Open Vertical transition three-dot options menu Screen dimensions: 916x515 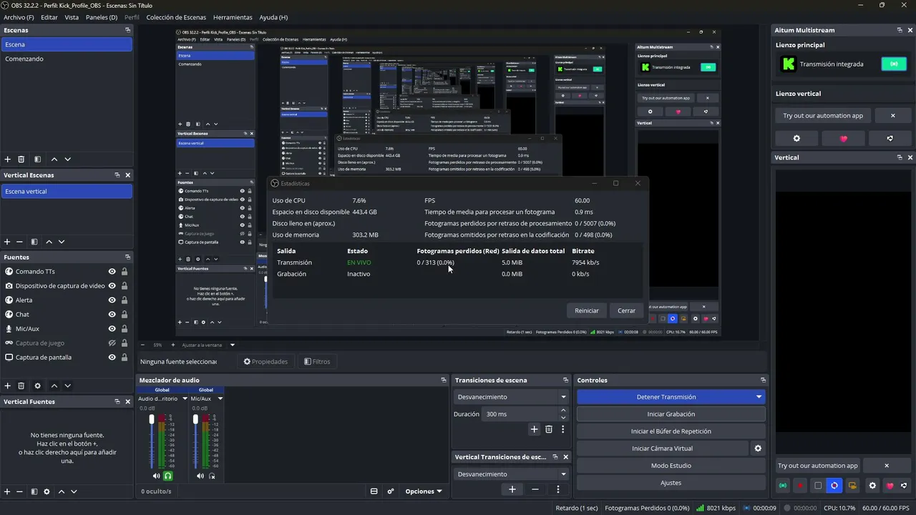[558, 489]
